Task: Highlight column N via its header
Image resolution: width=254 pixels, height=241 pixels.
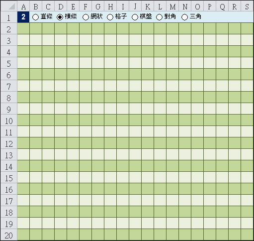Action: pos(185,6)
